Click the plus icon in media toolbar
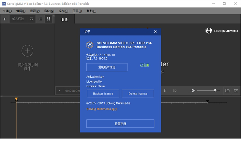This screenshot has height=144, width=241. (4, 19)
